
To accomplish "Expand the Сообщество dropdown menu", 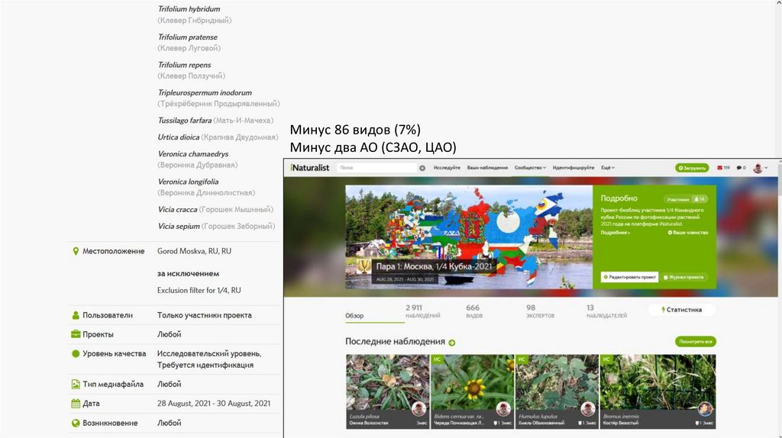I will click(530, 168).
